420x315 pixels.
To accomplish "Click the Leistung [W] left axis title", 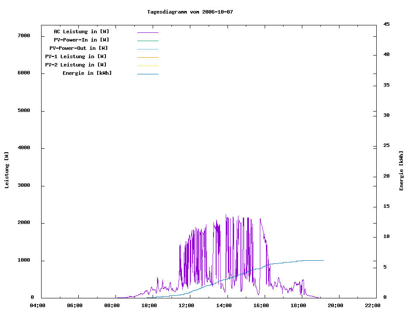I will click(7, 170).
